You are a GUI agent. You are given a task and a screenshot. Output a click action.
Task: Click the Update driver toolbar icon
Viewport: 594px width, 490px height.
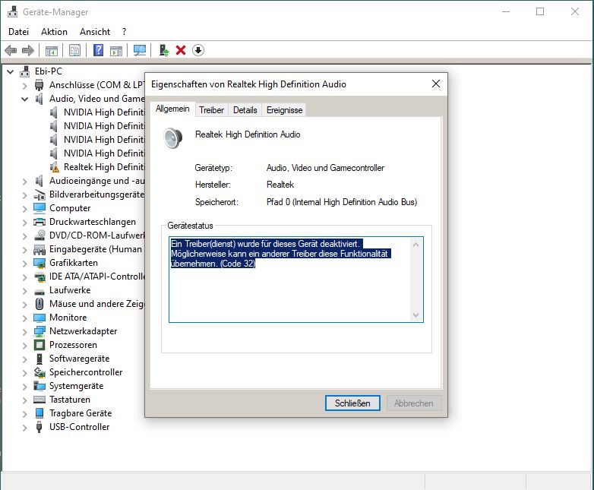point(163,50)
